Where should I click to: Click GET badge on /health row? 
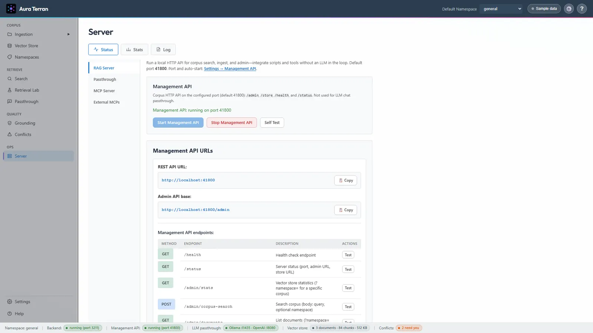coord(165,254)
